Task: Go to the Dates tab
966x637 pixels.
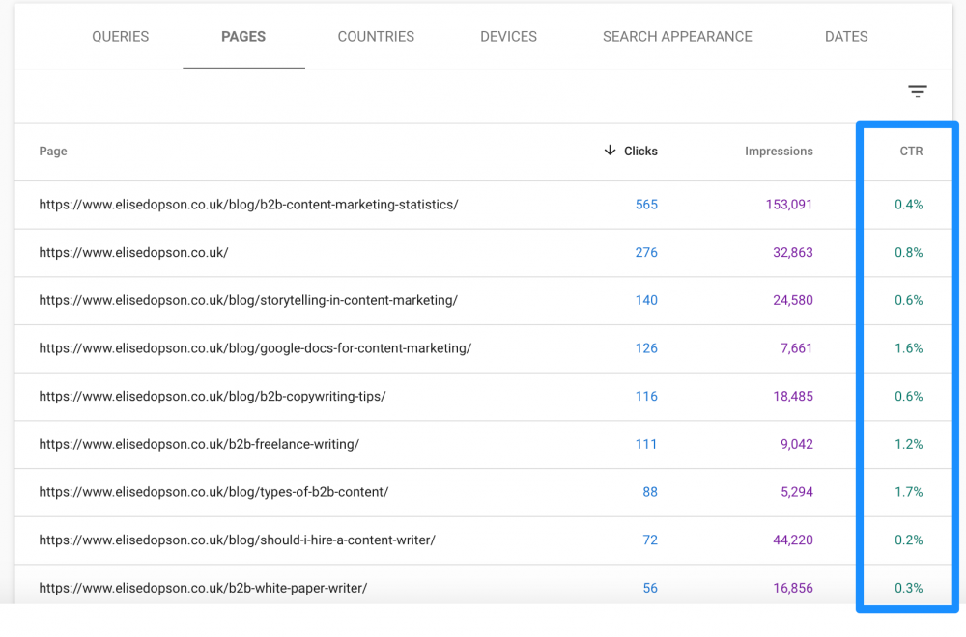Action: [x=846, y=37]
